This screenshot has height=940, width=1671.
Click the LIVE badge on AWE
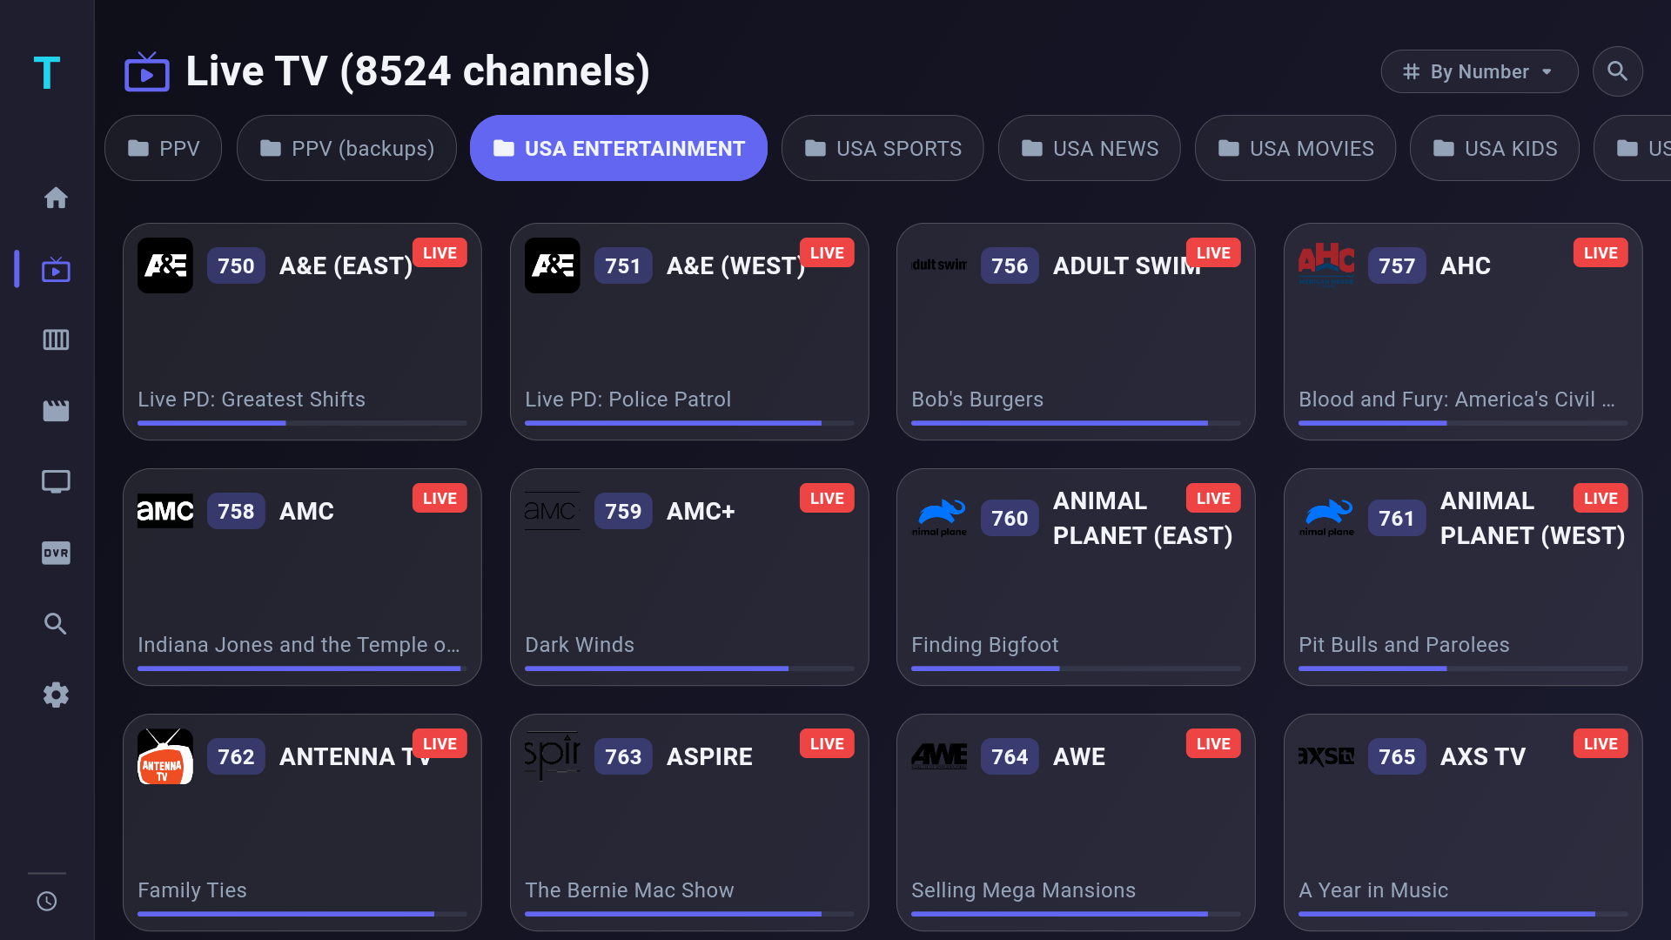click(1213, 743)
